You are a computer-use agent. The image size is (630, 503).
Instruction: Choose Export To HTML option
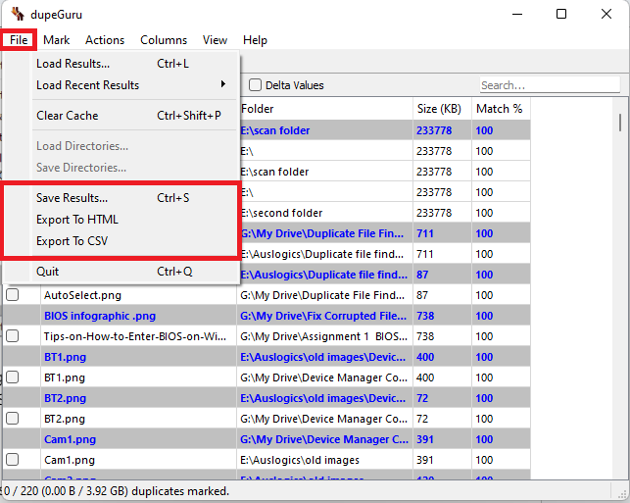[x=77, y=220]
